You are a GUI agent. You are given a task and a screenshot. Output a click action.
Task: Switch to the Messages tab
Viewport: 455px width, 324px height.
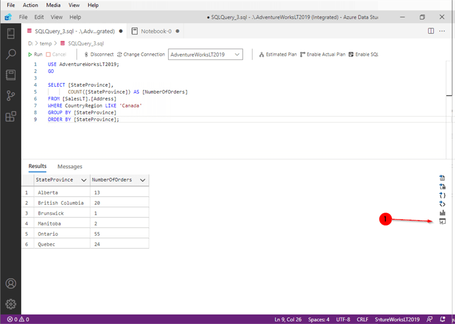click(x=70, y=167)
